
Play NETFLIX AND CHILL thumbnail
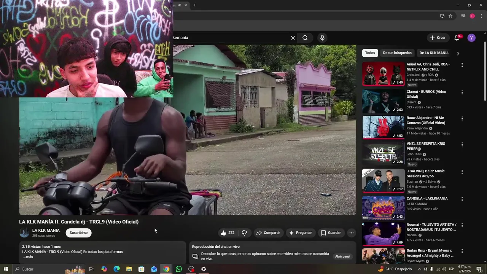tap(383, 74)
